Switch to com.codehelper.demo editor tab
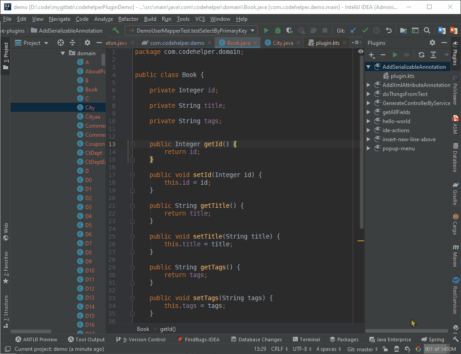 pos(177,43)
